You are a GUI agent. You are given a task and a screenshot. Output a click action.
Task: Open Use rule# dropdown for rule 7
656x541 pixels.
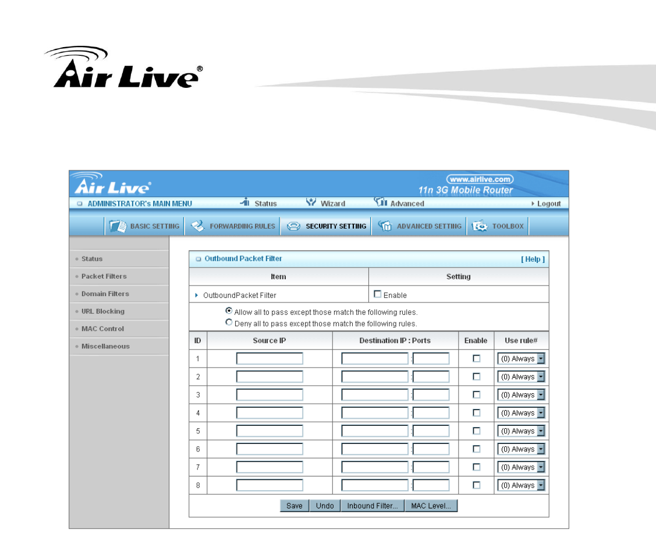pyautogui.click(x=521, y=468)
